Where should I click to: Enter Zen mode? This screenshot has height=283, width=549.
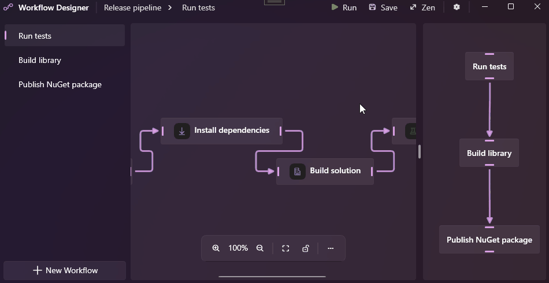(422, 8)
